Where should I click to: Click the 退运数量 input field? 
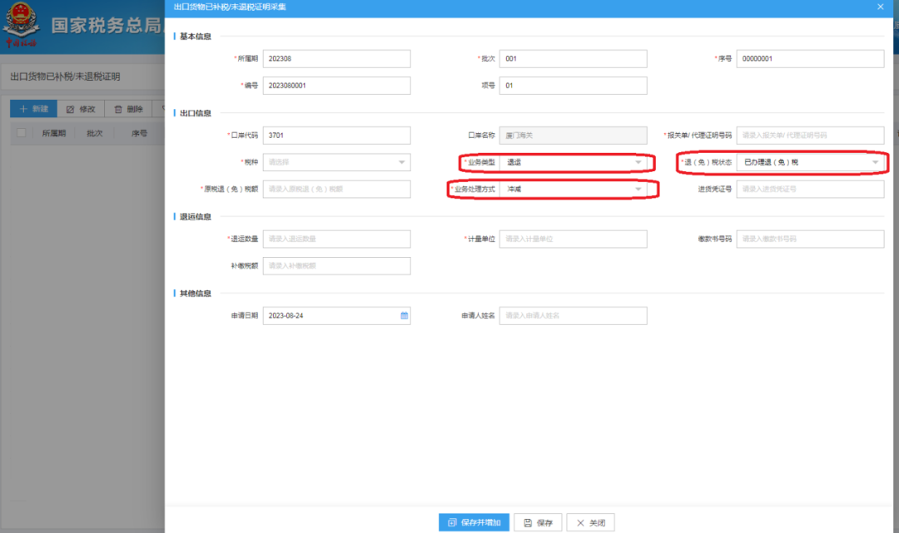[336, 239]
